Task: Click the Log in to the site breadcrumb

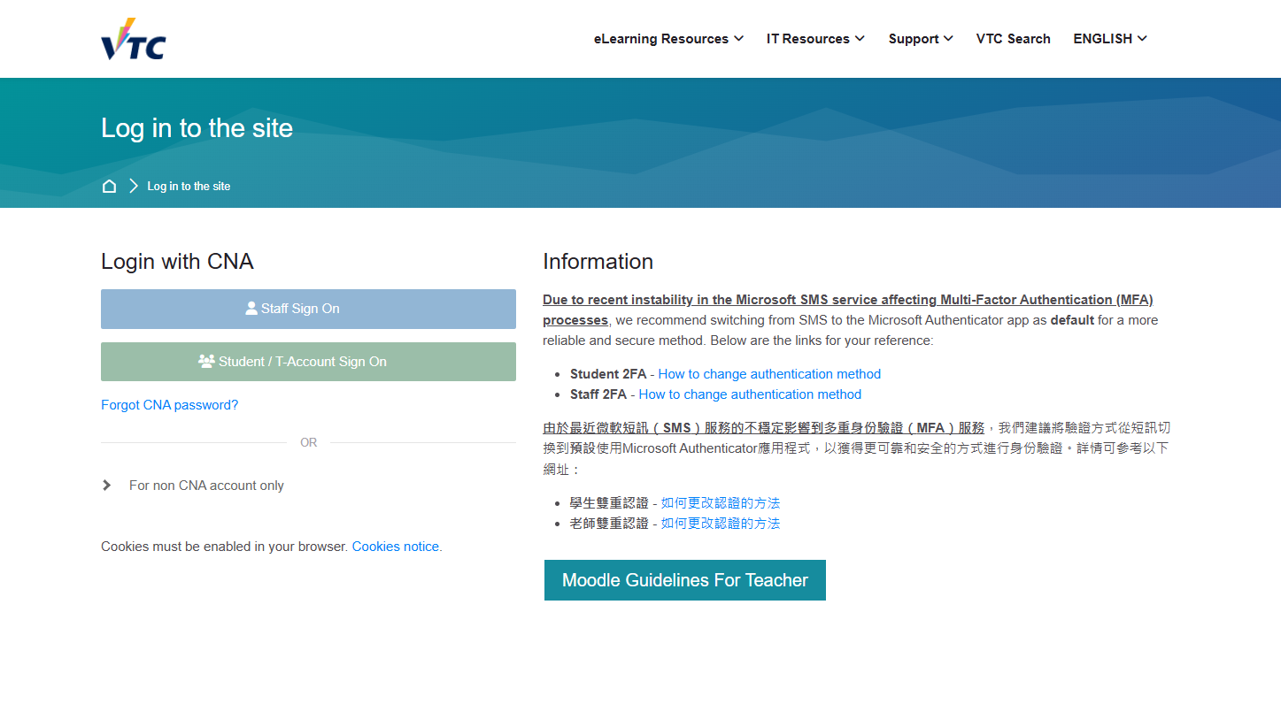Action: tap(189, 187)
